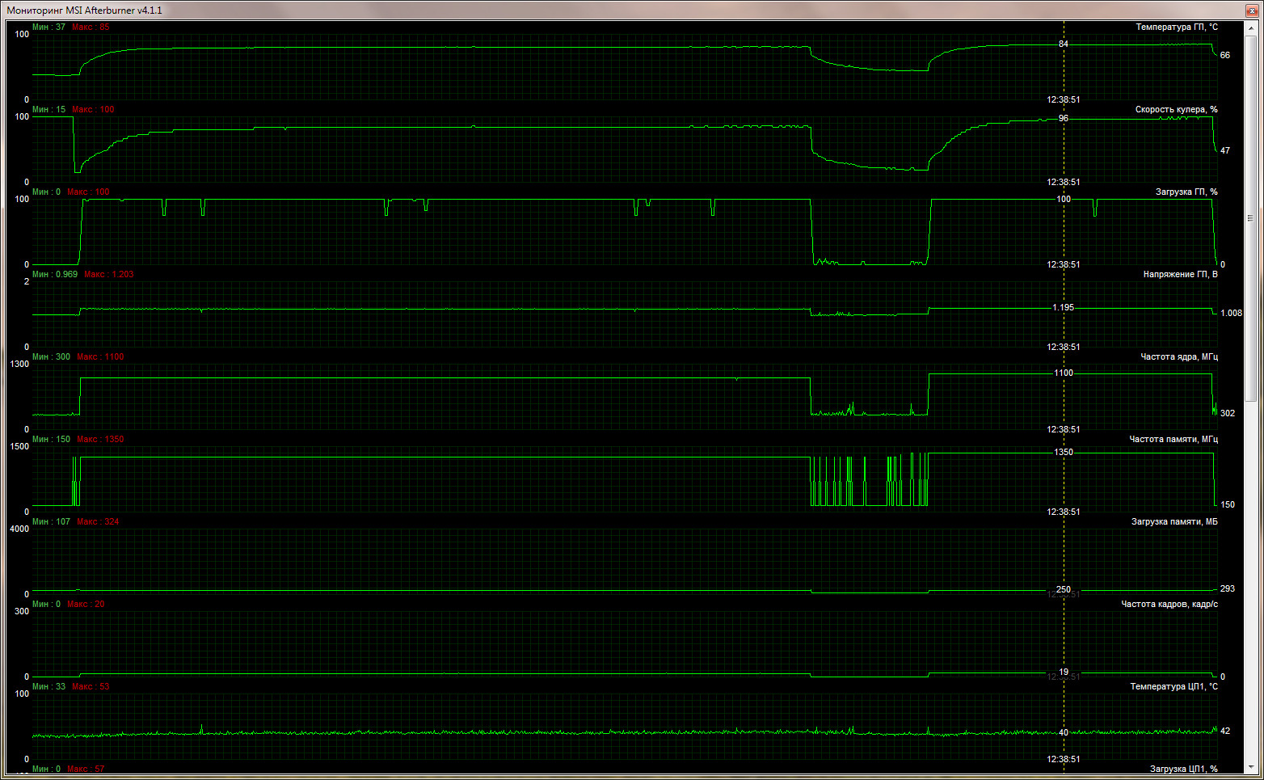Select marker value '1350' on the memory clock graph
Image resolution: width=1264 pixels, height=780 pixels.
[x=1064, y=453]
